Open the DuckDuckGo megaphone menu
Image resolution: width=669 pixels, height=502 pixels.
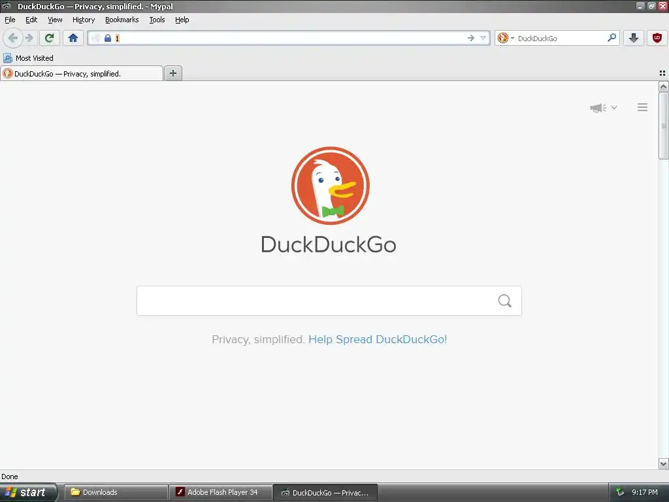pos(603,108)
